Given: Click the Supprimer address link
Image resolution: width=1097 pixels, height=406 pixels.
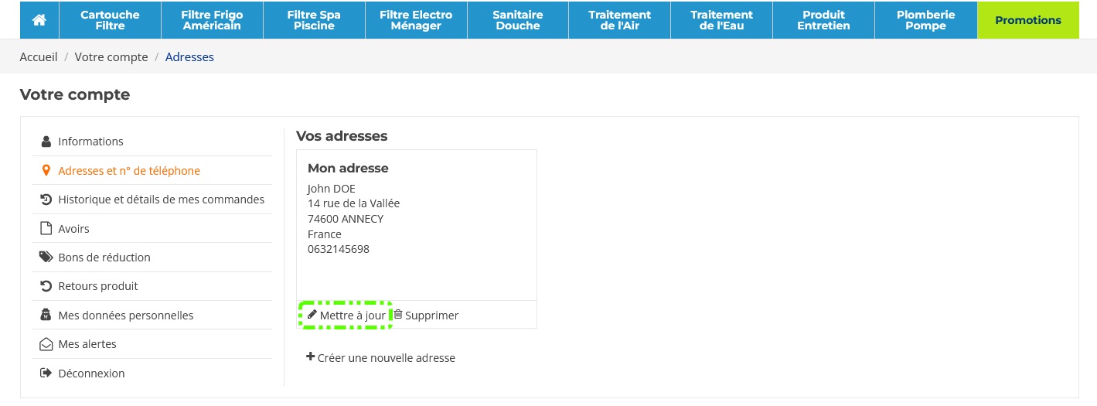Looking at the screenshot, I should coord(431,316).
